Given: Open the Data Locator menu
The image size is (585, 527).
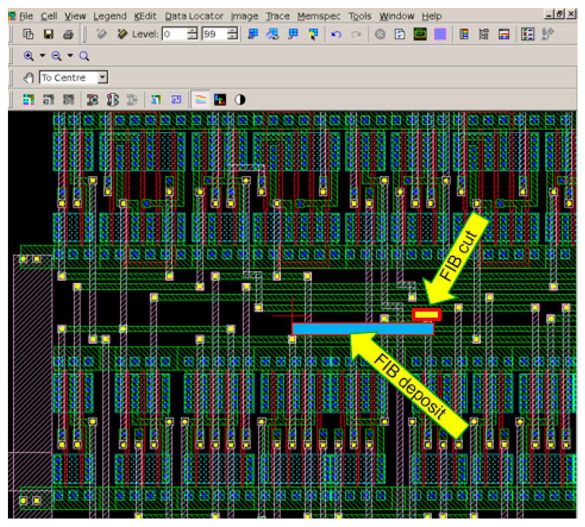Looking at the screenshot, I should click(x=195, y=16).
